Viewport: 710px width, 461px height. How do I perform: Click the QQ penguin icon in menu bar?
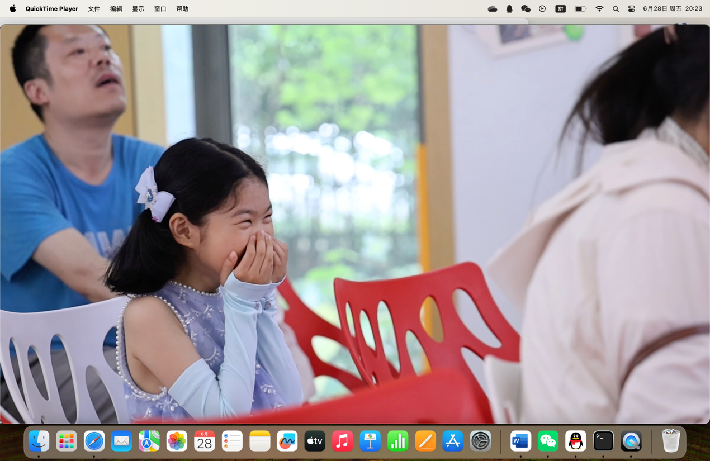tap(509, 9)
